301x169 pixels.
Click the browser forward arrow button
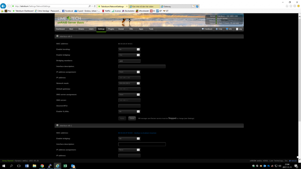[x=9, y=6]
